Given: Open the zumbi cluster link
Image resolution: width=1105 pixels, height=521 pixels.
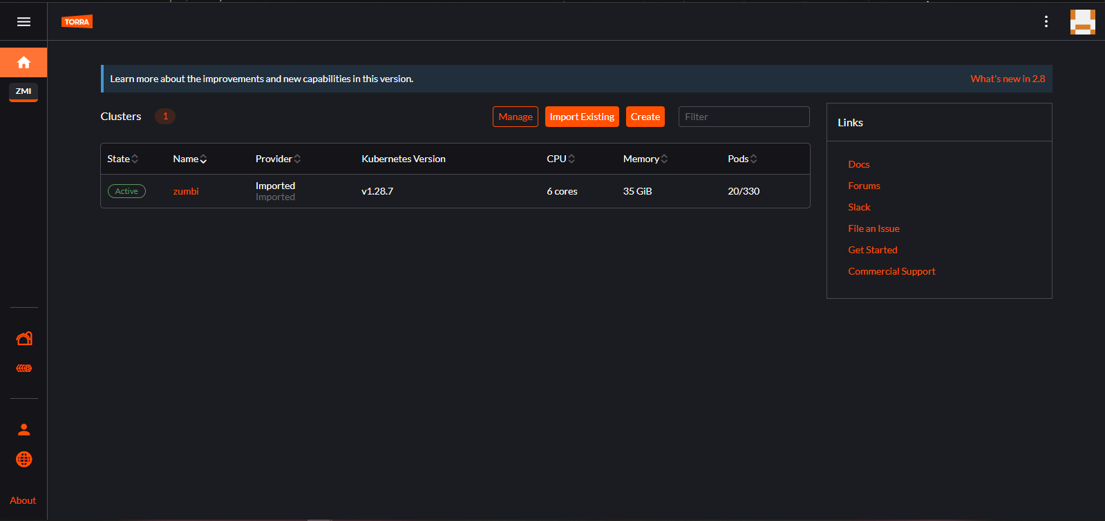Looking at the screenshot, I should (x=186, y=191).
